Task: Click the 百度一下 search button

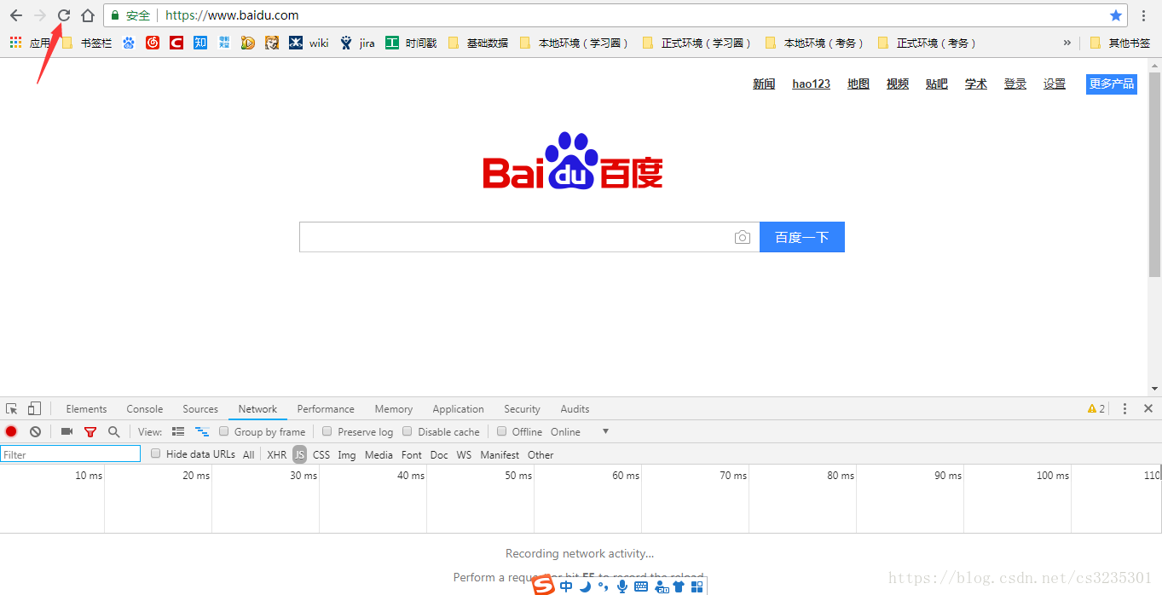Action: 802,237
